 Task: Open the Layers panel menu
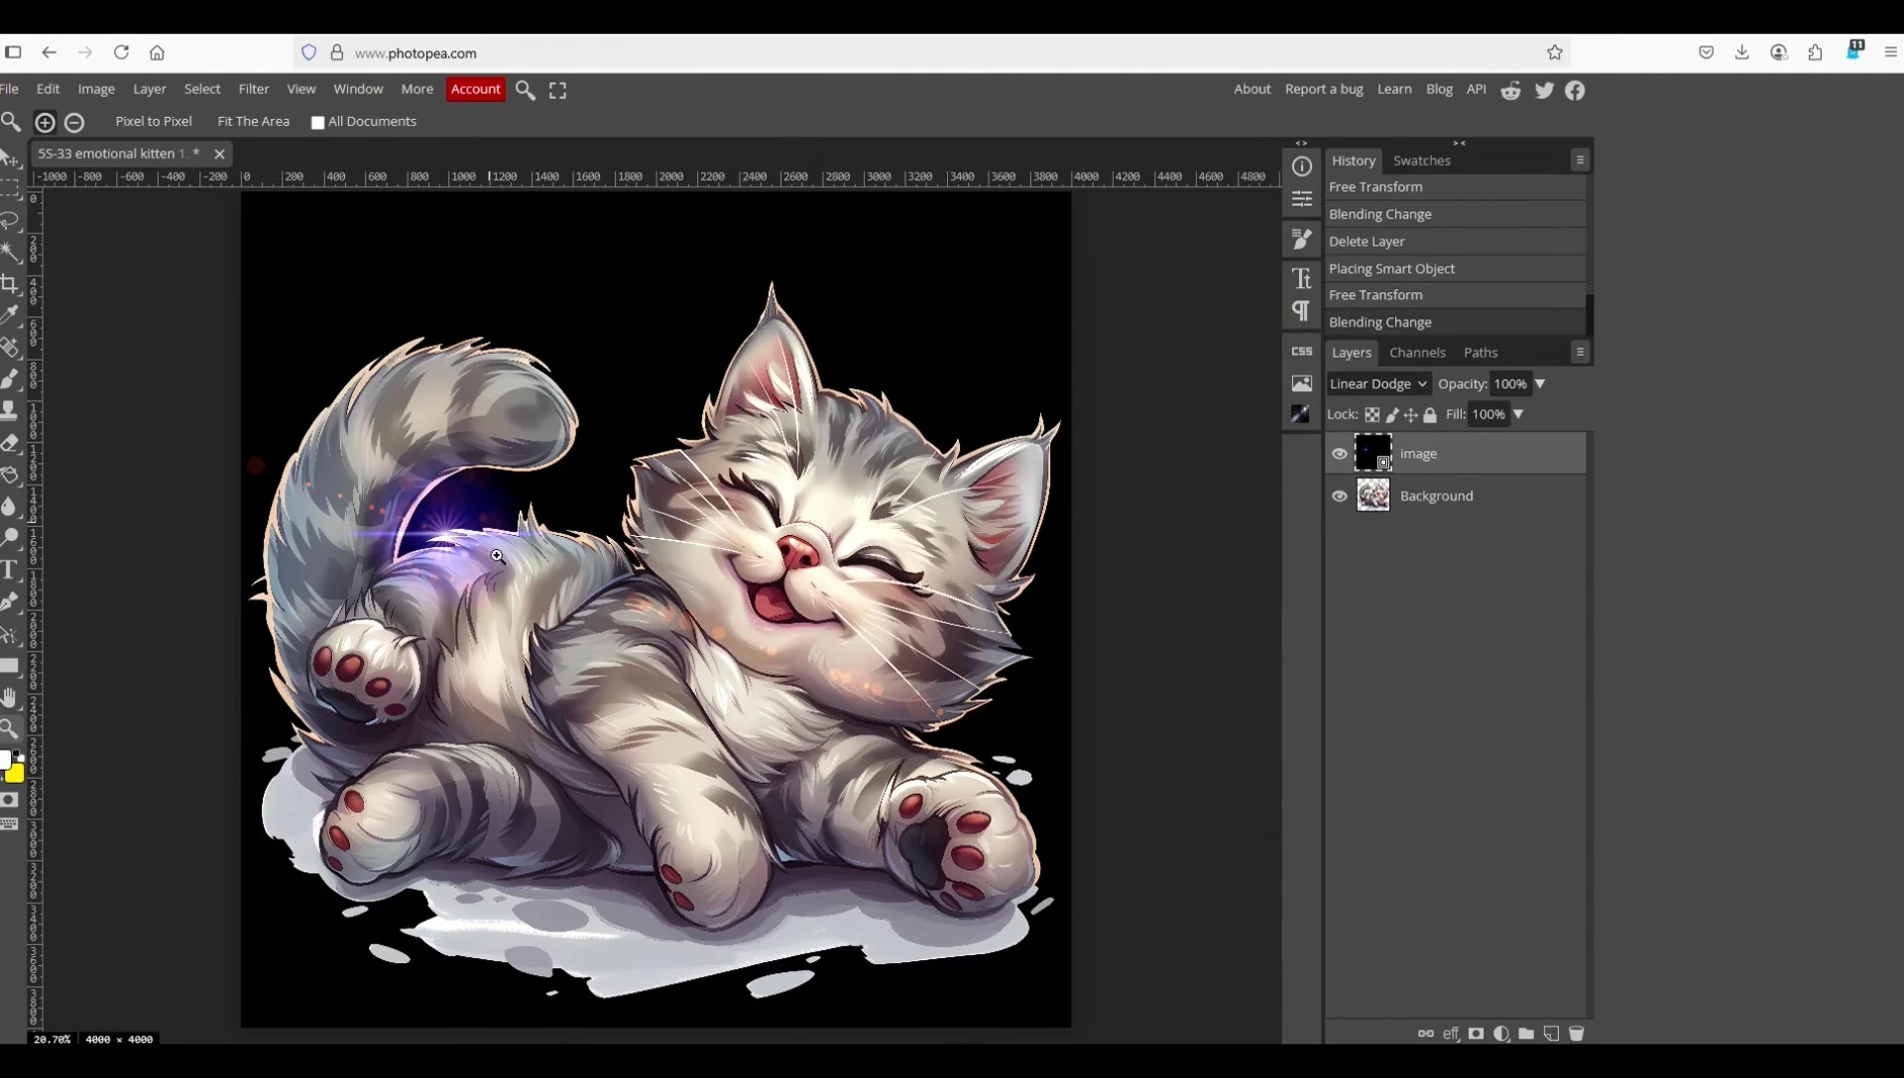1580,352
